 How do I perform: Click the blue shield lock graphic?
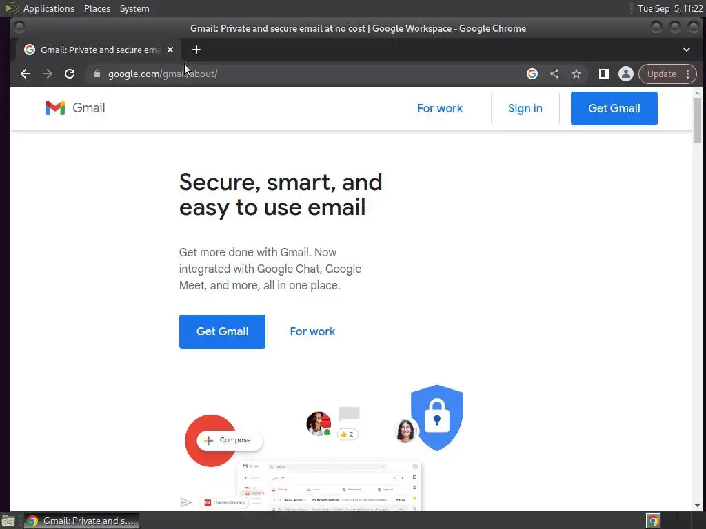(x=436, y=417)
